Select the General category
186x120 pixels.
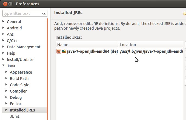click(x=14, y=22)
